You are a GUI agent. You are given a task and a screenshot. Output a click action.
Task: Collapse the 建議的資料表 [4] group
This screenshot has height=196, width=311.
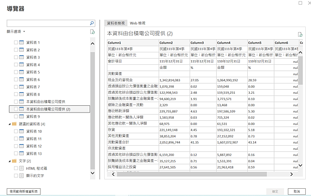9,124
